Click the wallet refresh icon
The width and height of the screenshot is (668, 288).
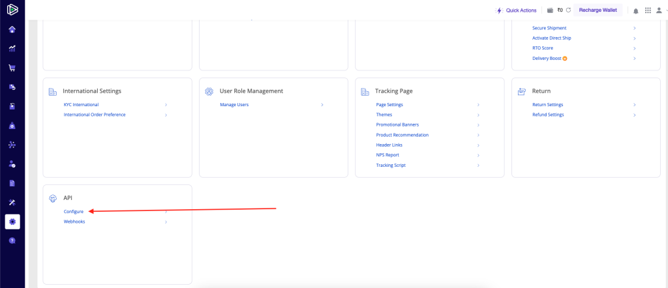tap(568, 10)
